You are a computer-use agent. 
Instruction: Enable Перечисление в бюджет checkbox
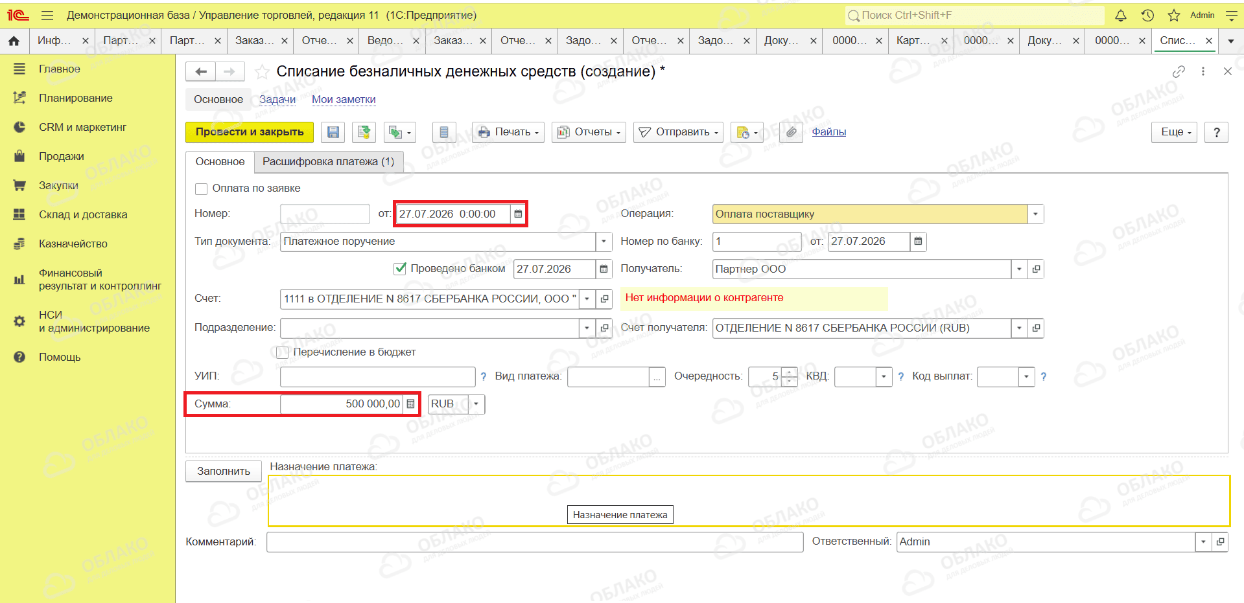click(282, 352)
